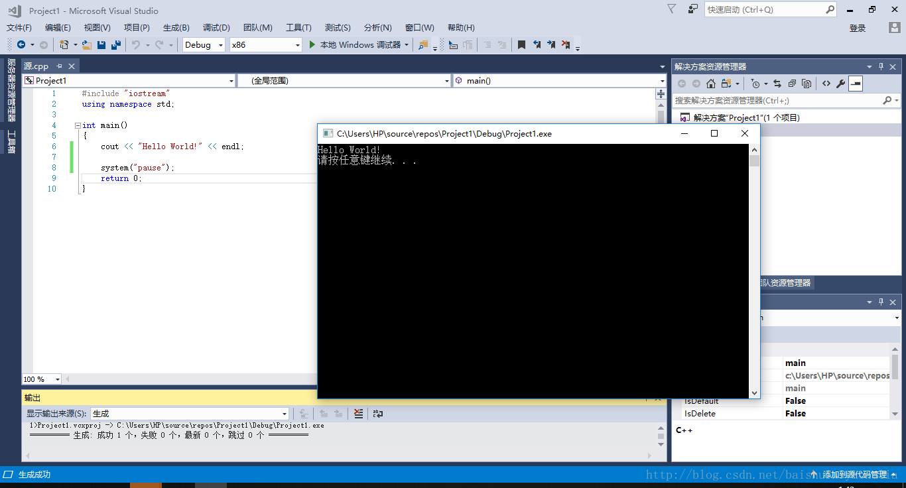
Task: Click the console window vertical scrollbar
Action: click(754, 271)
